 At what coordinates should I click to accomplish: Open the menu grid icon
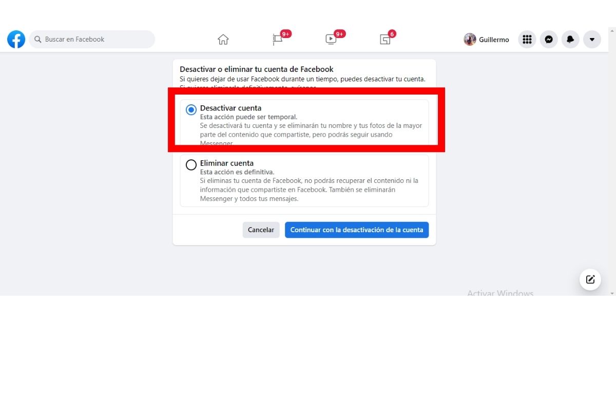(x=527, y=40)
